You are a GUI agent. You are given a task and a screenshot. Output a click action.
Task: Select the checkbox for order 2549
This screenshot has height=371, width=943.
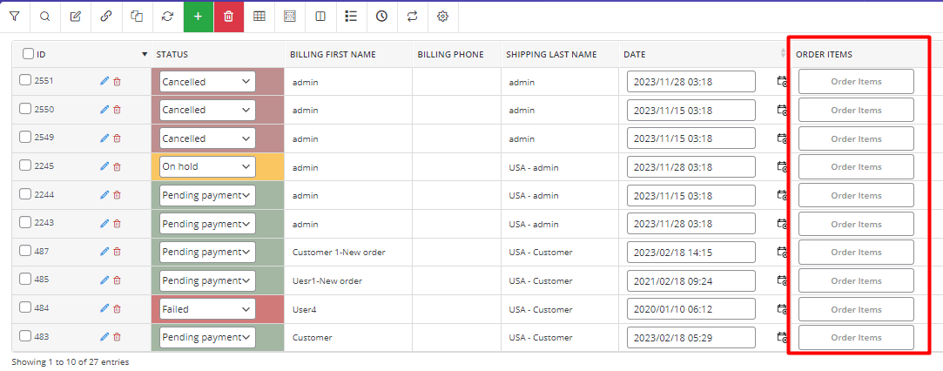[24, 137]
